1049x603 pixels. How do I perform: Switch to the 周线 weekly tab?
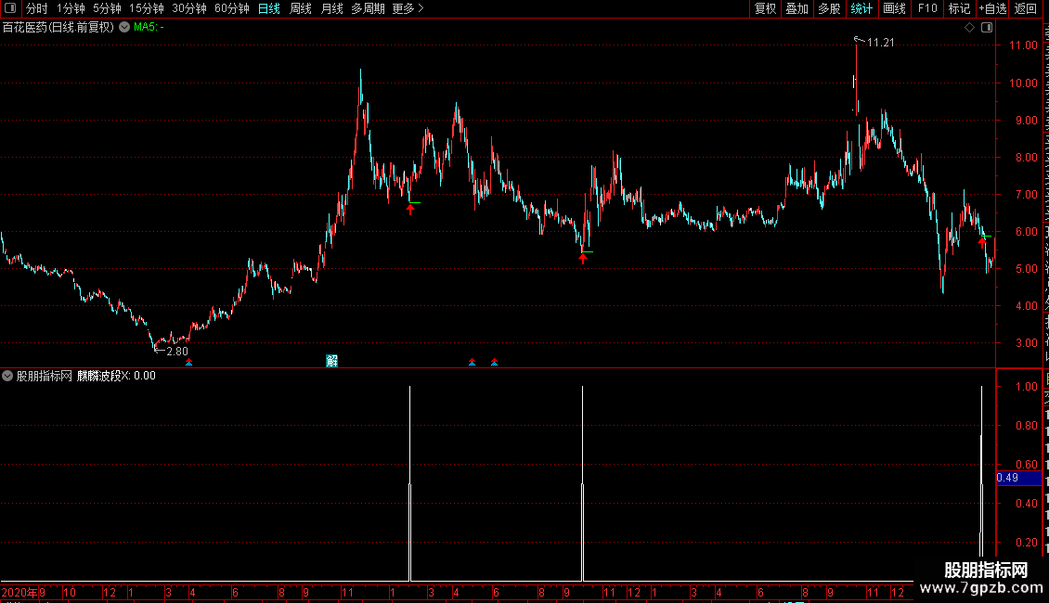click(x=301, y=8)
